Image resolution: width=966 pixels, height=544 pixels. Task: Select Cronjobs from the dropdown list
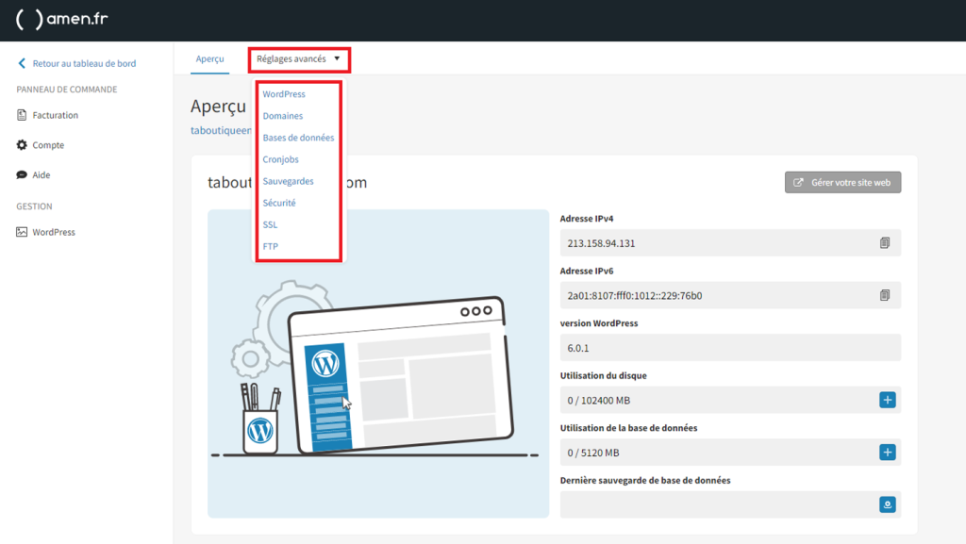coord(281,159)
